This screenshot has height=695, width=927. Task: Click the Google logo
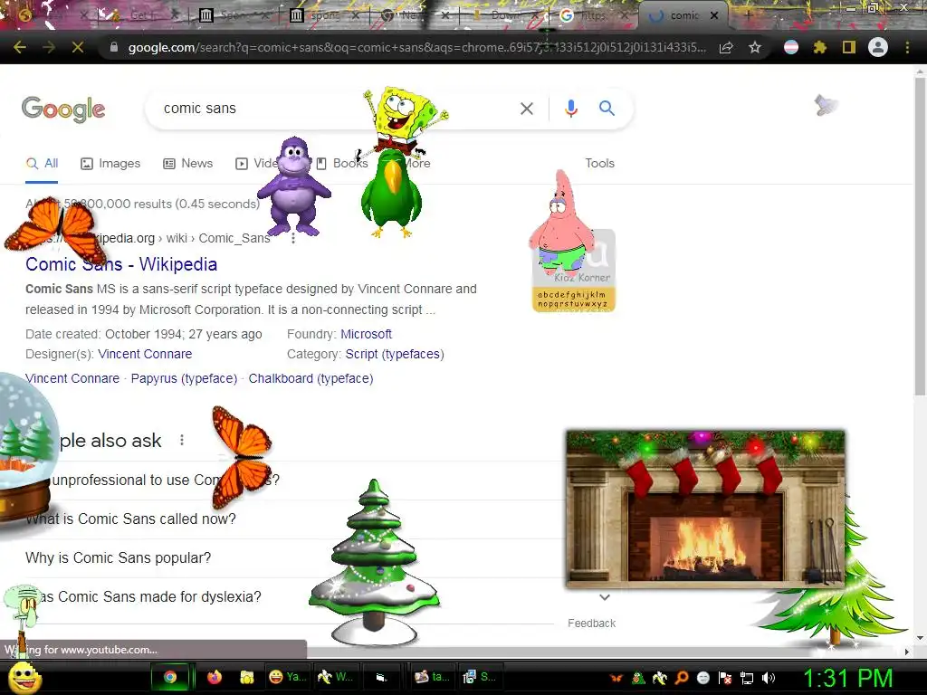(x=63, y=109)
